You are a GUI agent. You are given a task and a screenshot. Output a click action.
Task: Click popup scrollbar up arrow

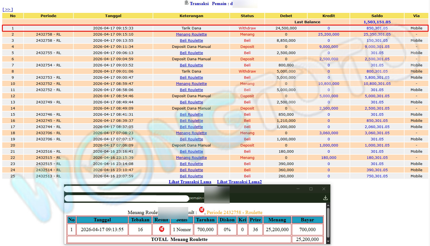(x=328, y=205)
